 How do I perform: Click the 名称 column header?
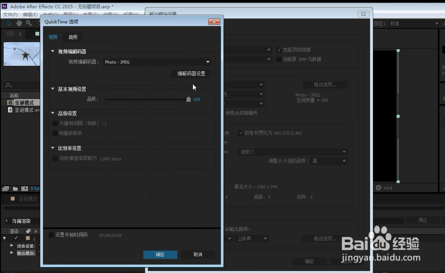pos(14,96)
